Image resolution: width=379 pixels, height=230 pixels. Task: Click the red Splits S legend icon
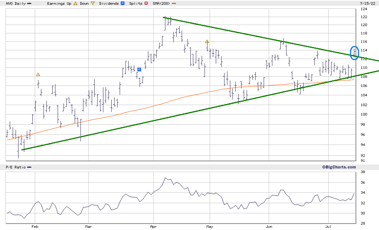[x=146, y=3]
